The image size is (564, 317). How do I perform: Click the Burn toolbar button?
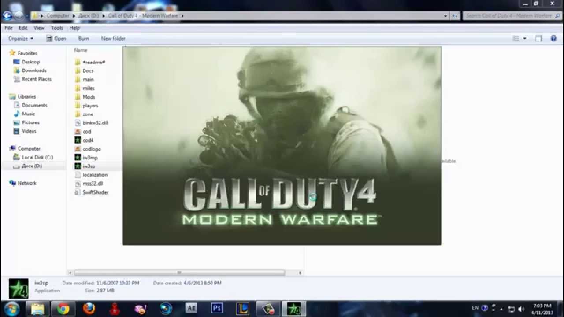pyautogui.click(x=84, y=38)
